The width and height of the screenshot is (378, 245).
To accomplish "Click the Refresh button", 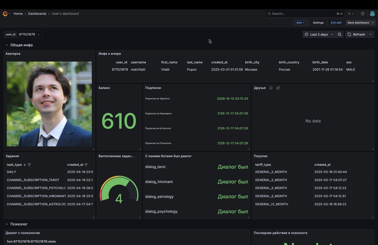I will pyautogui.click(x=356, y=34).
